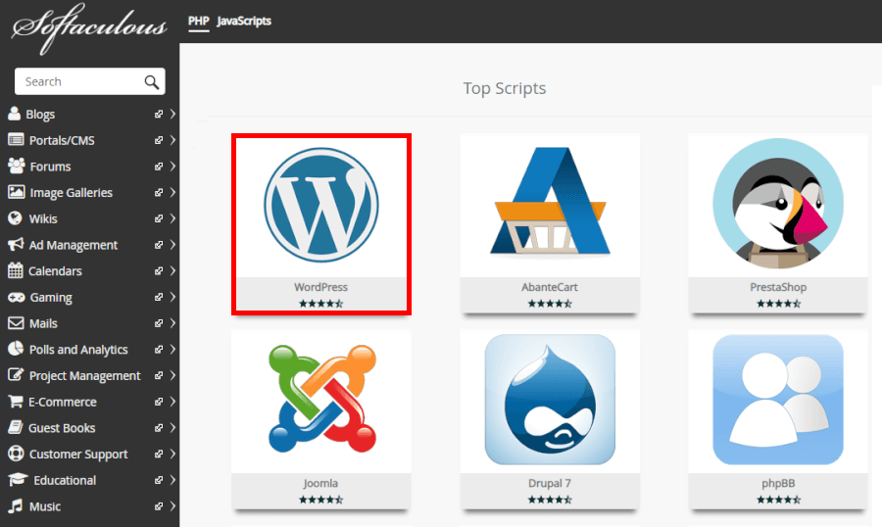The width and height of the screenshot is (882, 527).
Task: Open Polls and Analytics external link icon
Action: (159, 350)
